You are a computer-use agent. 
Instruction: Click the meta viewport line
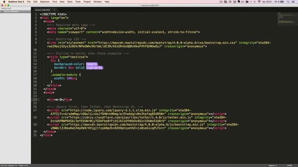[123, 32]
